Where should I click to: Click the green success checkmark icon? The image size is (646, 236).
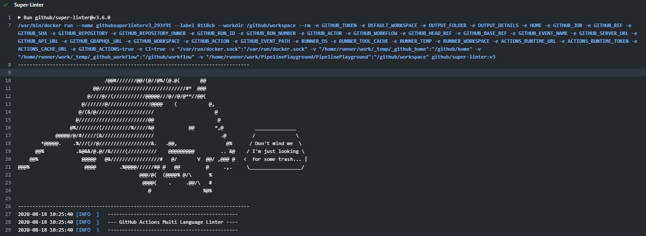[x=6, y=4]
